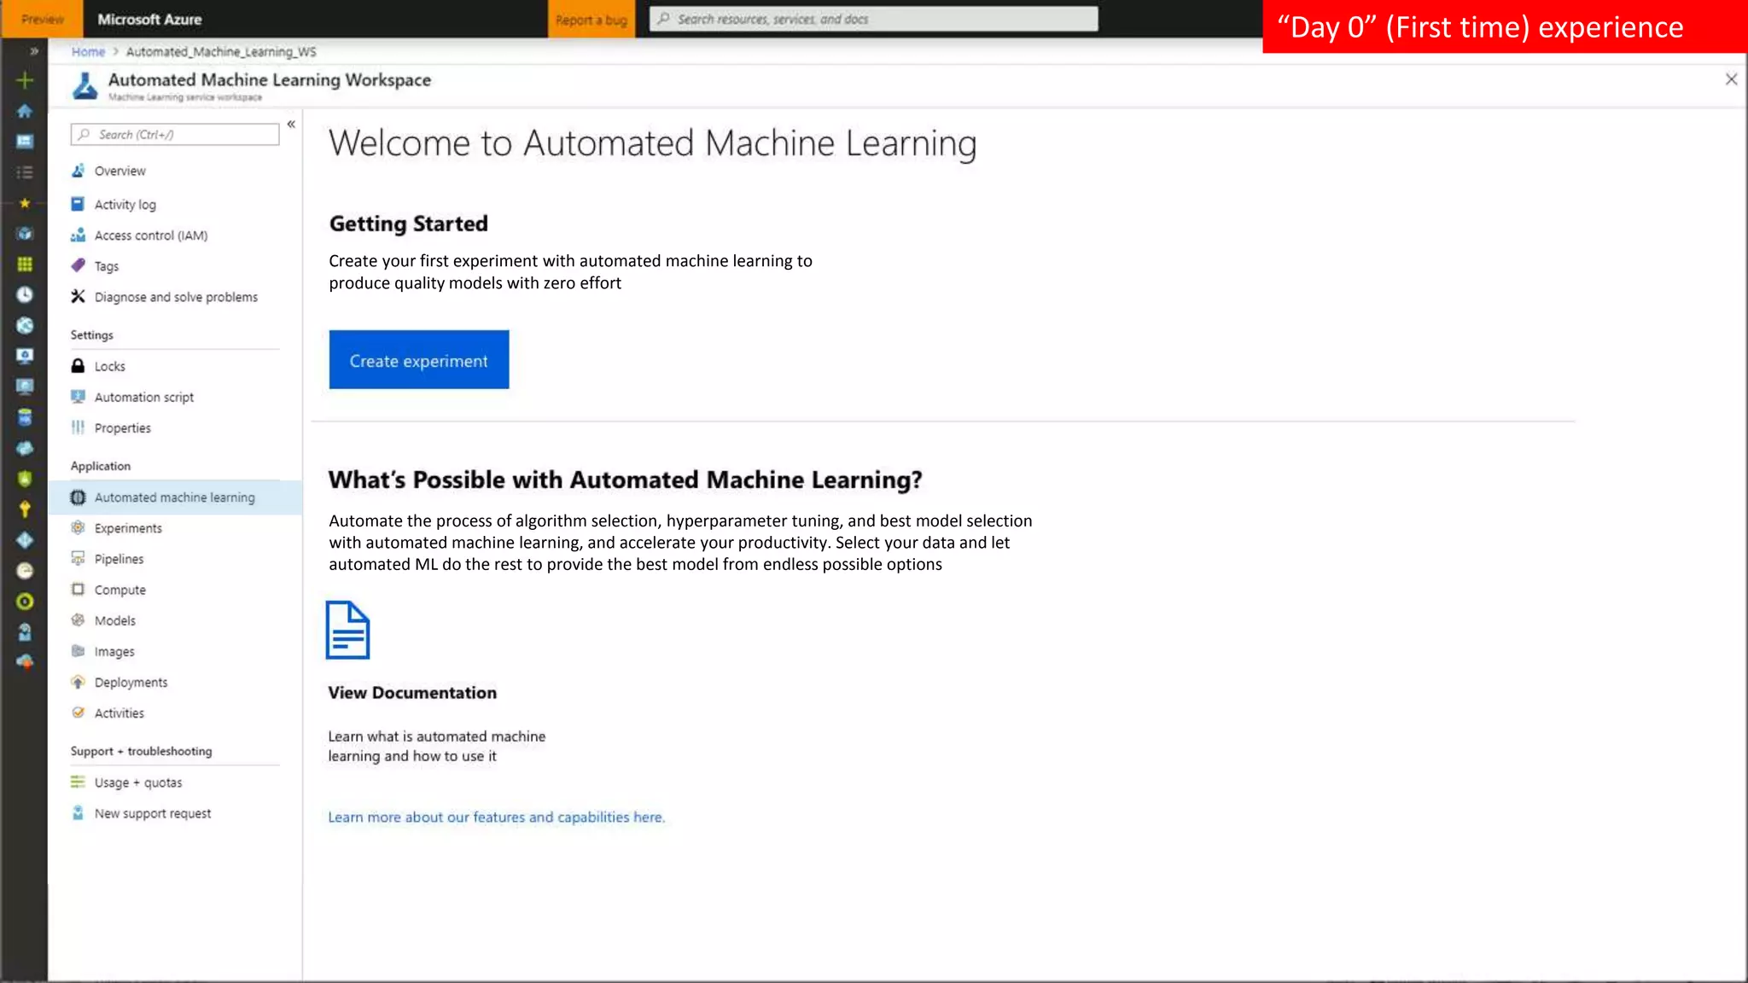Focus the Search resources, services, and docs field

pyautogui.click(x=873, y=19)
